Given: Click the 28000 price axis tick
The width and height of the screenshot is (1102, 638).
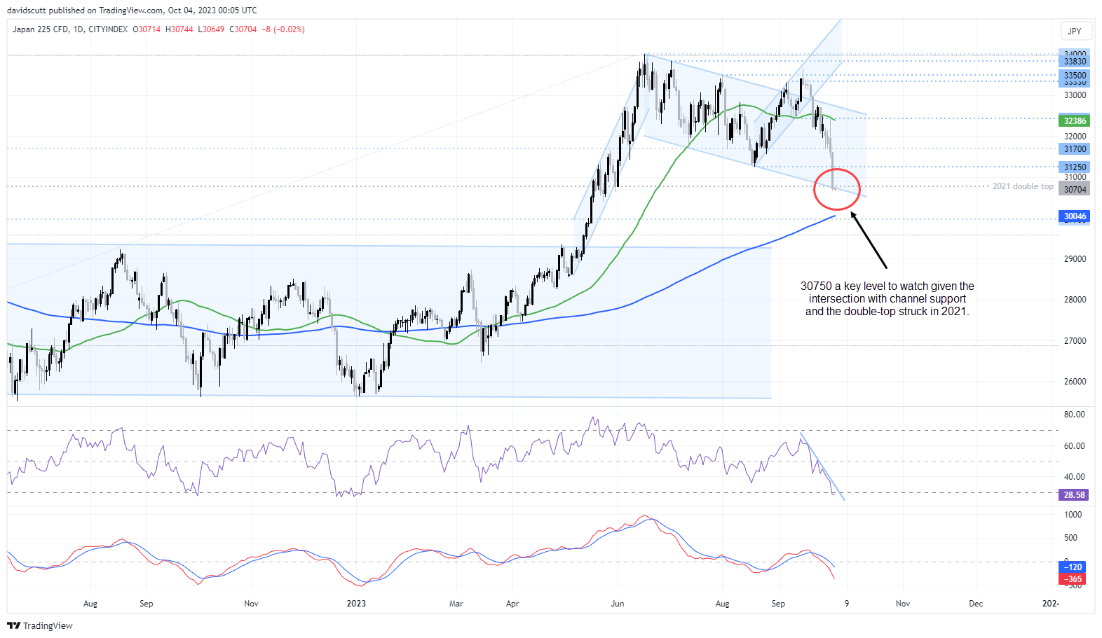Looking at the screenshot, I should click(x=1075, y=300).
